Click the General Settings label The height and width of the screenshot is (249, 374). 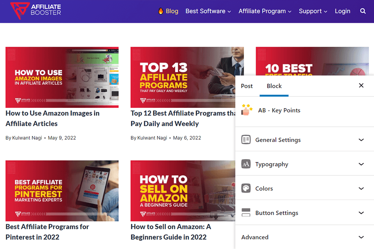pos(278,140)
